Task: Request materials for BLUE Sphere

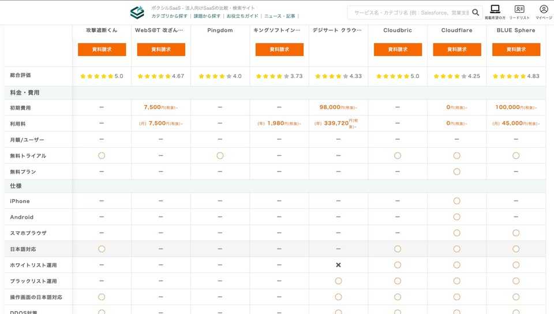Action: pos(516,50)
